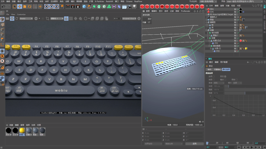
Task: Click the coordinate system cube icon
Action: (62, 6)
